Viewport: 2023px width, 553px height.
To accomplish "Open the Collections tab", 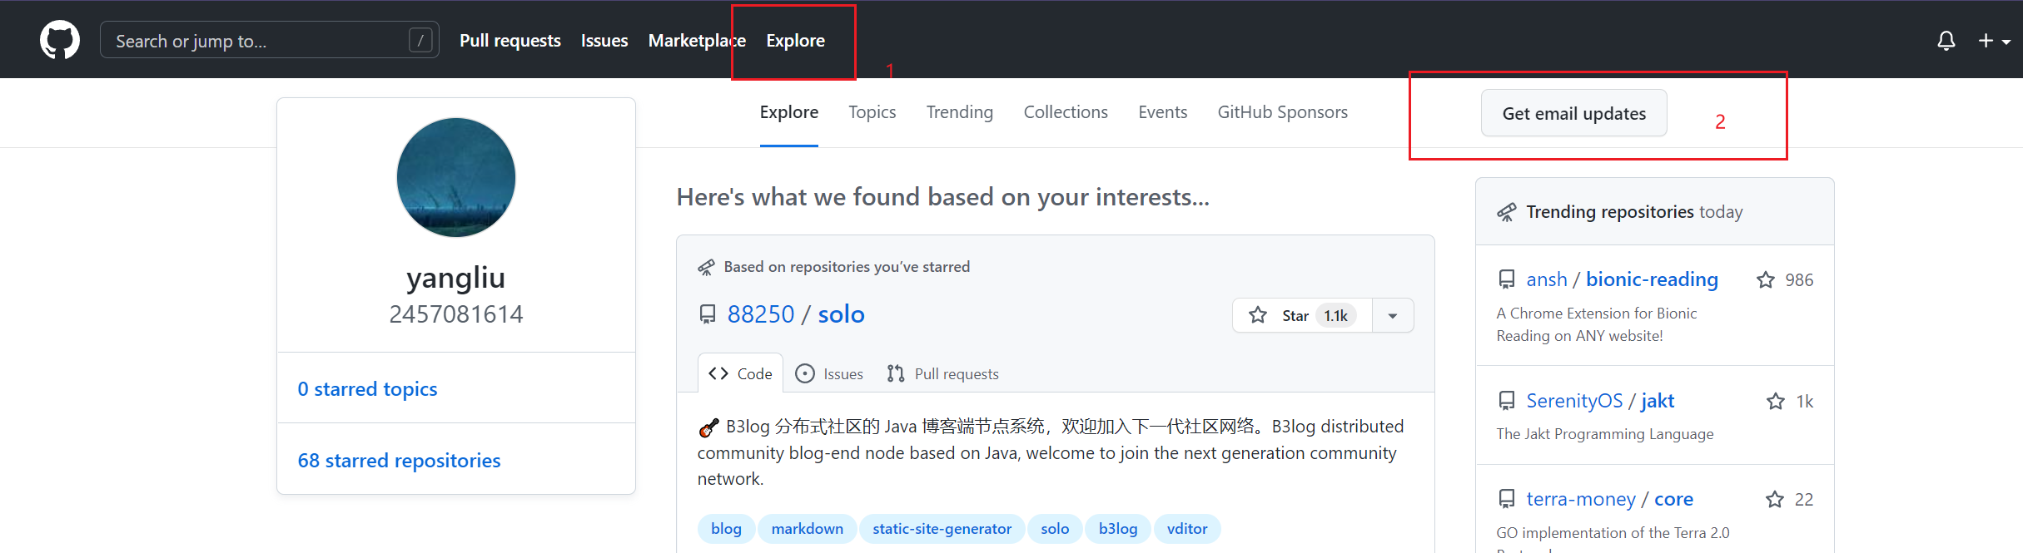I will pyautogui.click(x=1066, y=112).
